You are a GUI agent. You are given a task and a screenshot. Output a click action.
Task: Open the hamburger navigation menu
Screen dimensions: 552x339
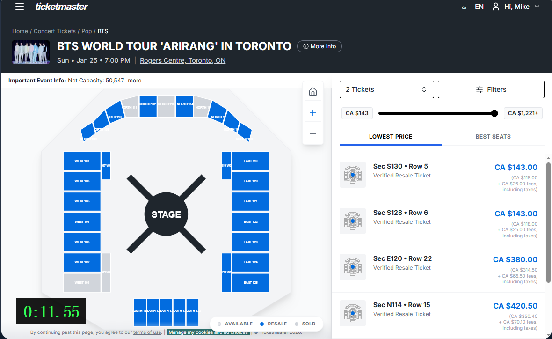tap(19, 7)
